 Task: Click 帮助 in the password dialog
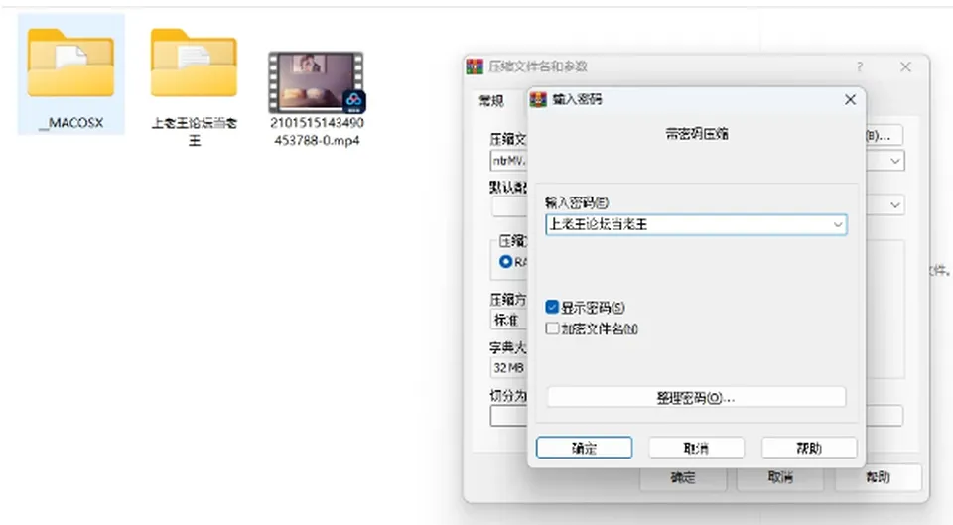[809, 448]
